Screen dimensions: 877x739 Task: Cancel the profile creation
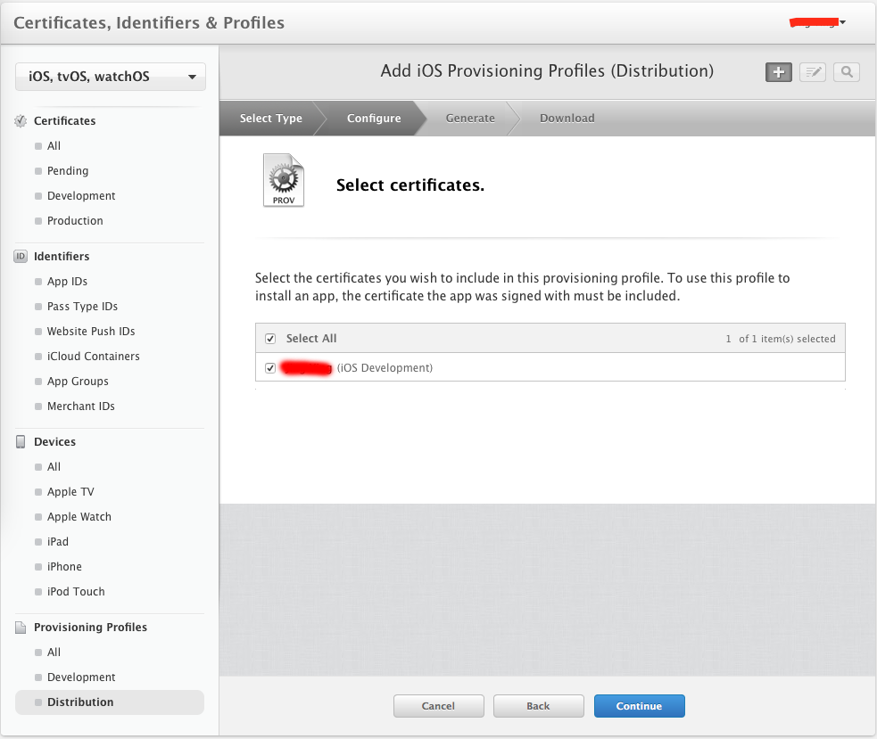click(438, 705)
